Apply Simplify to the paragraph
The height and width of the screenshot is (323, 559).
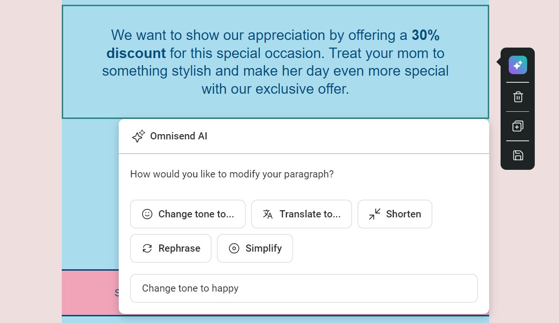(255, 248)
